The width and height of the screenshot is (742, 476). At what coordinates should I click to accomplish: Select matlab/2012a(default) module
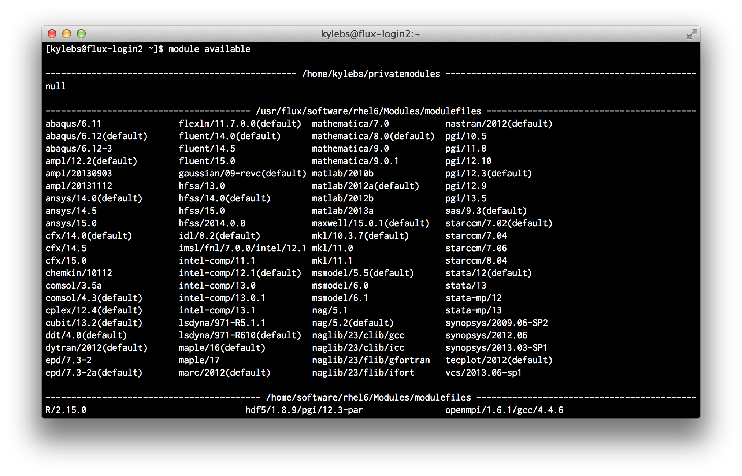click(366, 186)
